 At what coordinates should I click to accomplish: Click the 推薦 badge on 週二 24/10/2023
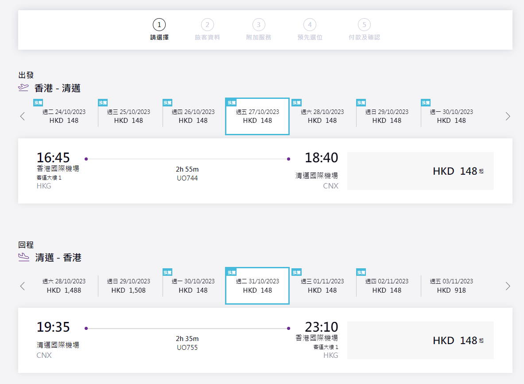(38, 102)
